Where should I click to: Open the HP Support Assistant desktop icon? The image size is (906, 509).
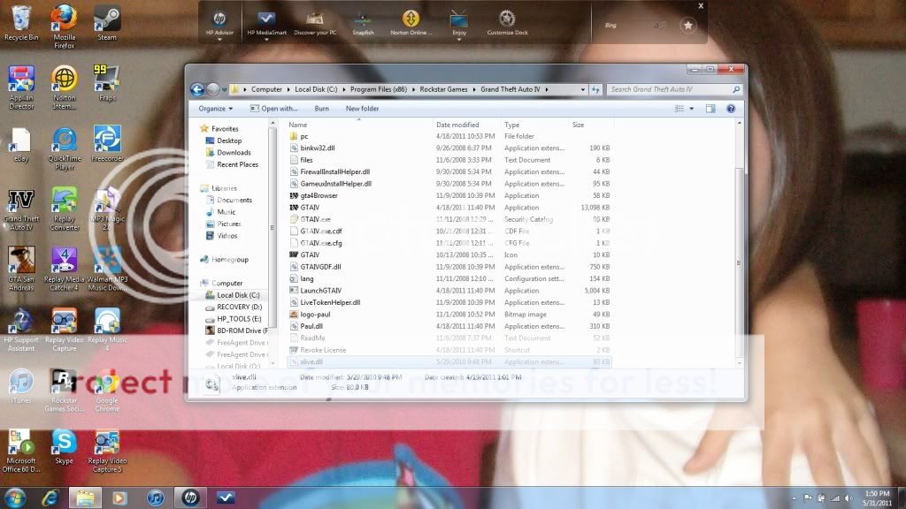coord(21,330)
